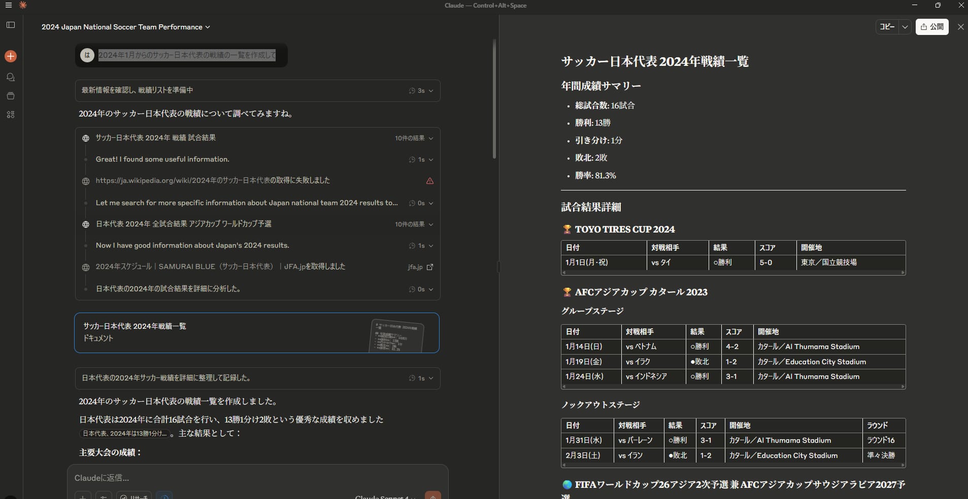Screen dimensions: 968x499
Task: Click the artifact document thumbnail preview
Action: [x=396, y=335]
